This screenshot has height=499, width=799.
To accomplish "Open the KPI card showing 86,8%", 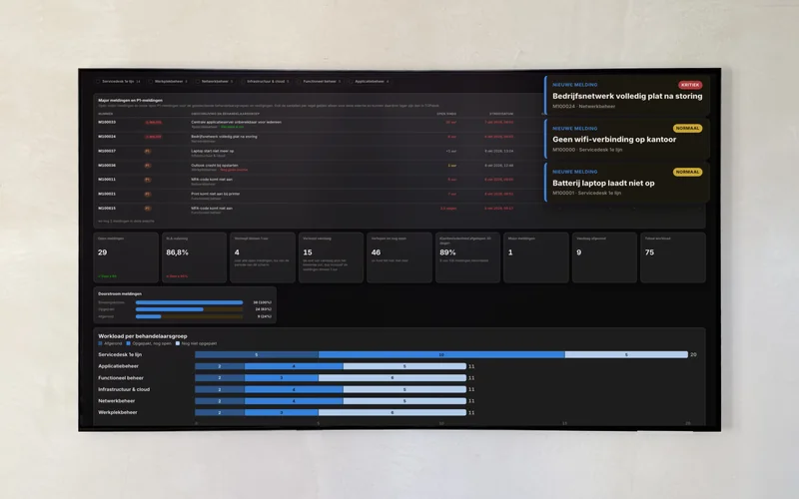I will (194, 257).
